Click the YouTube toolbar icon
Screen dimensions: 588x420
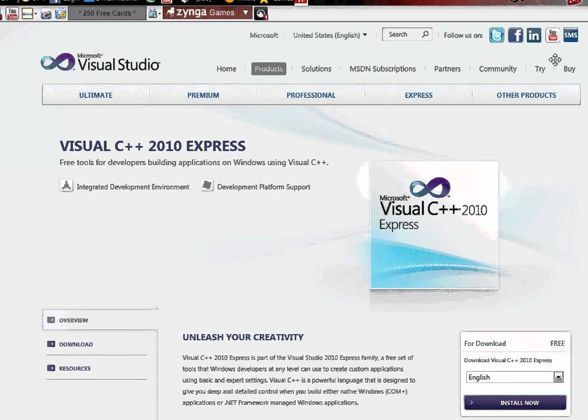[x=12, y=13]
